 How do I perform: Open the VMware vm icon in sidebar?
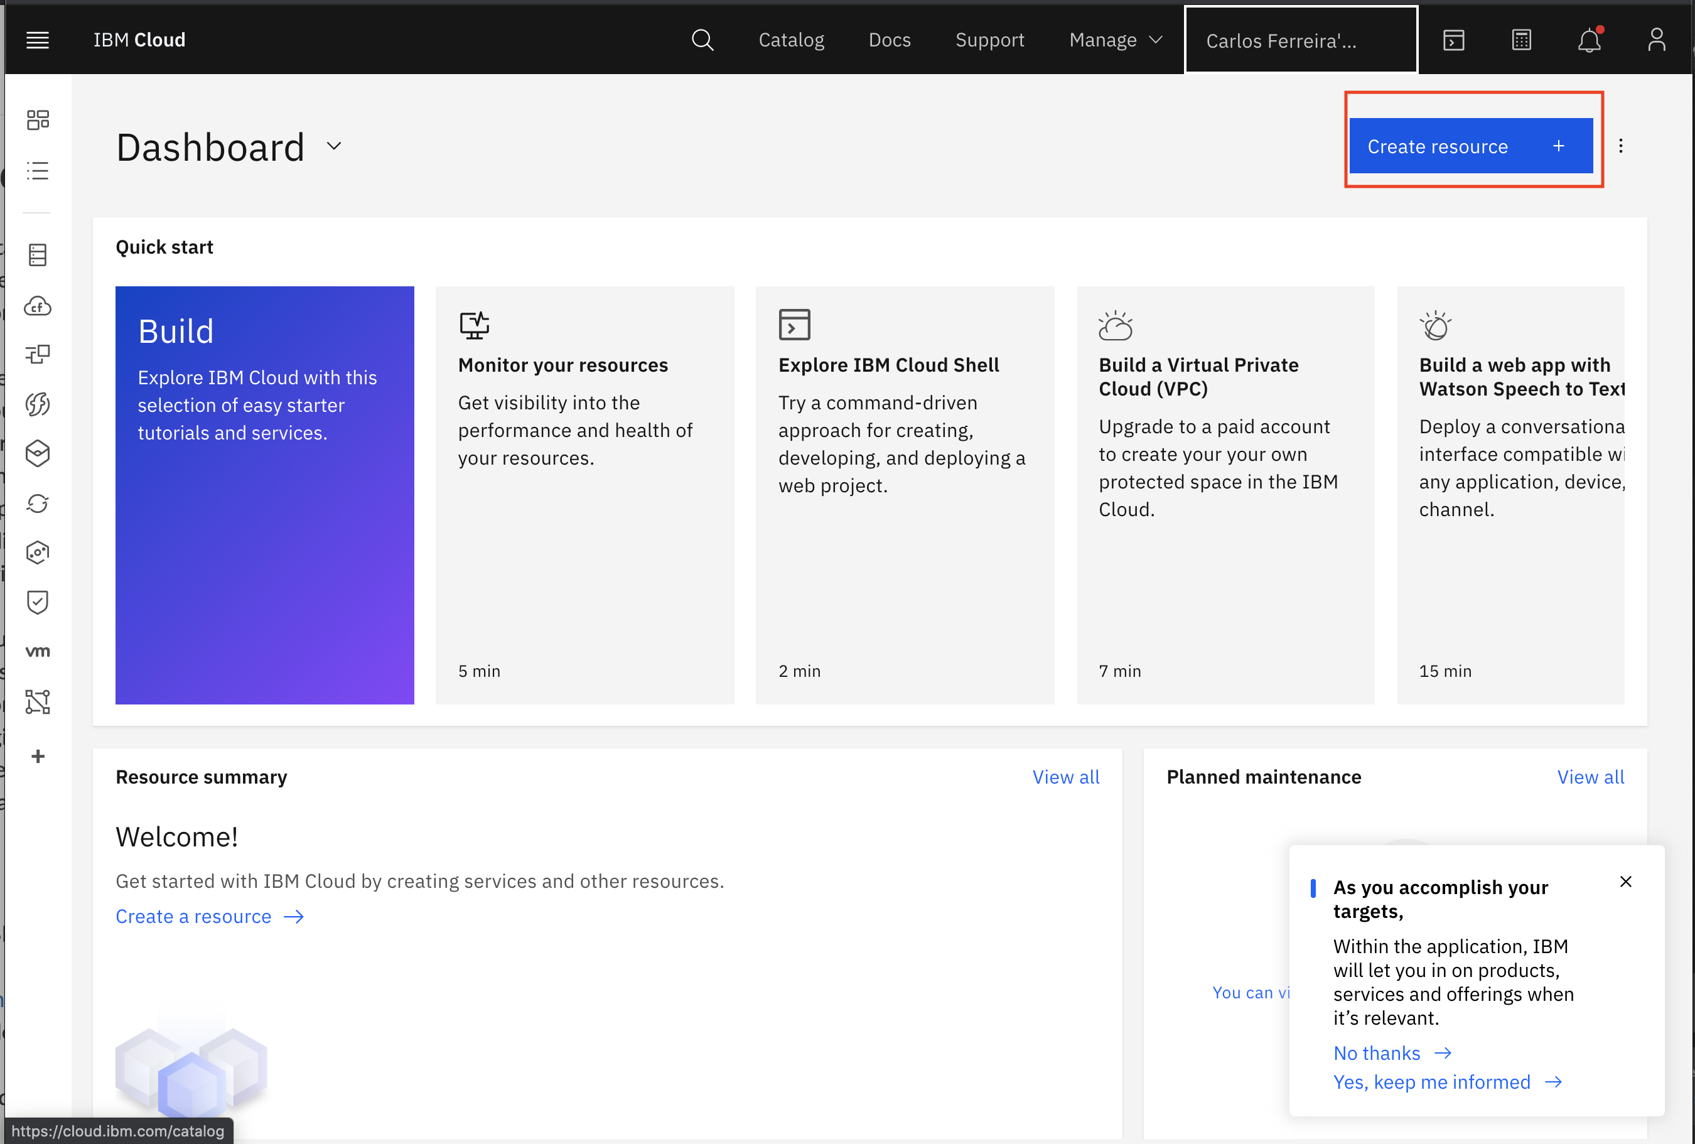(x=37, y=650)
